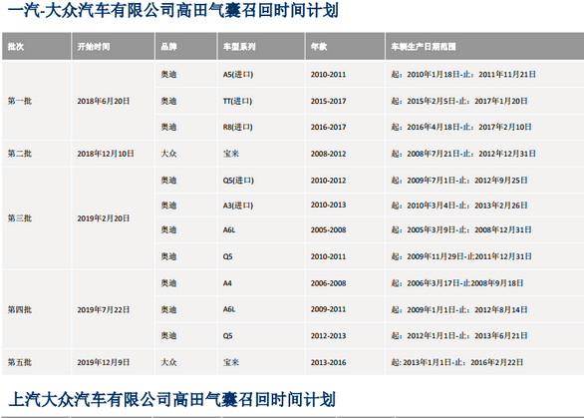584x418 pixels.
Task: Click the 奥迪 brand in A5(进口) row
Action: [168, 75]
